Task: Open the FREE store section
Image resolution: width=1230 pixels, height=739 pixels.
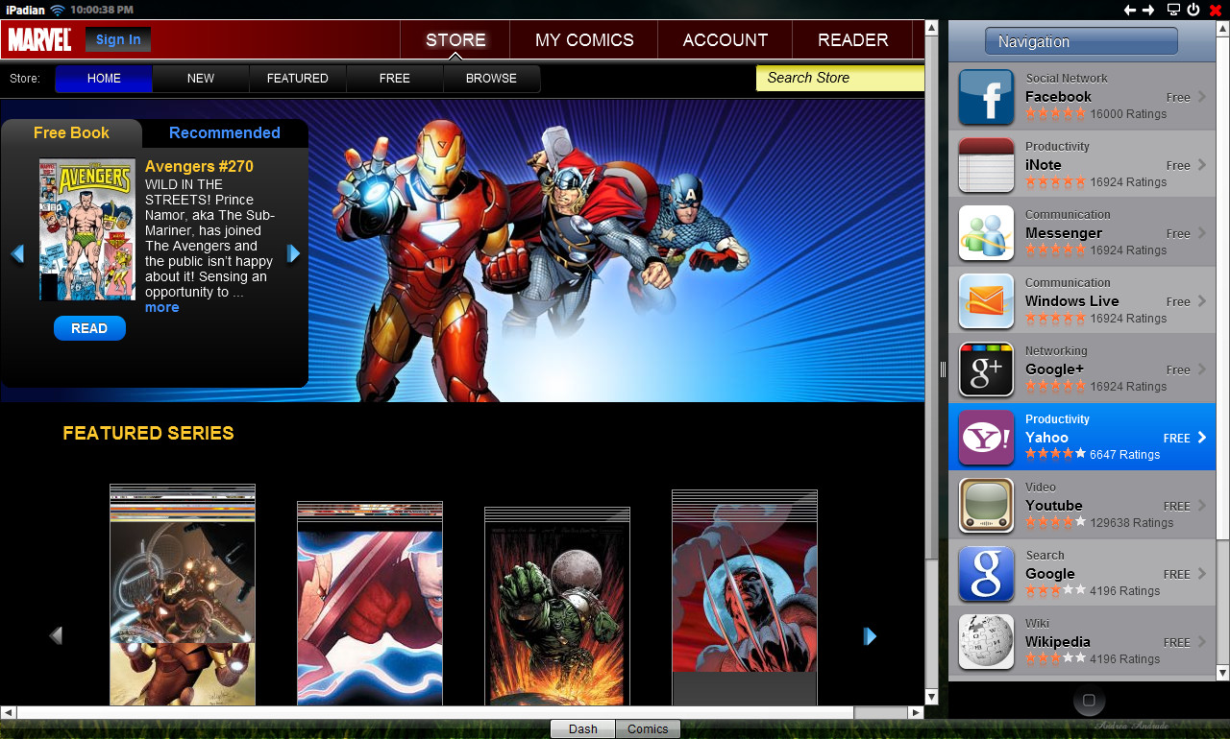Action: [x=395, y=79]
